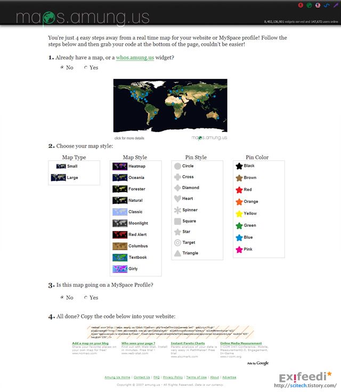Open the Contact Us footer link

click(x=142, y=377)
